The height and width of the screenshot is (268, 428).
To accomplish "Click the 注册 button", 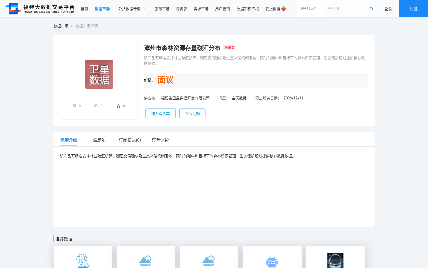I will 414,9.
